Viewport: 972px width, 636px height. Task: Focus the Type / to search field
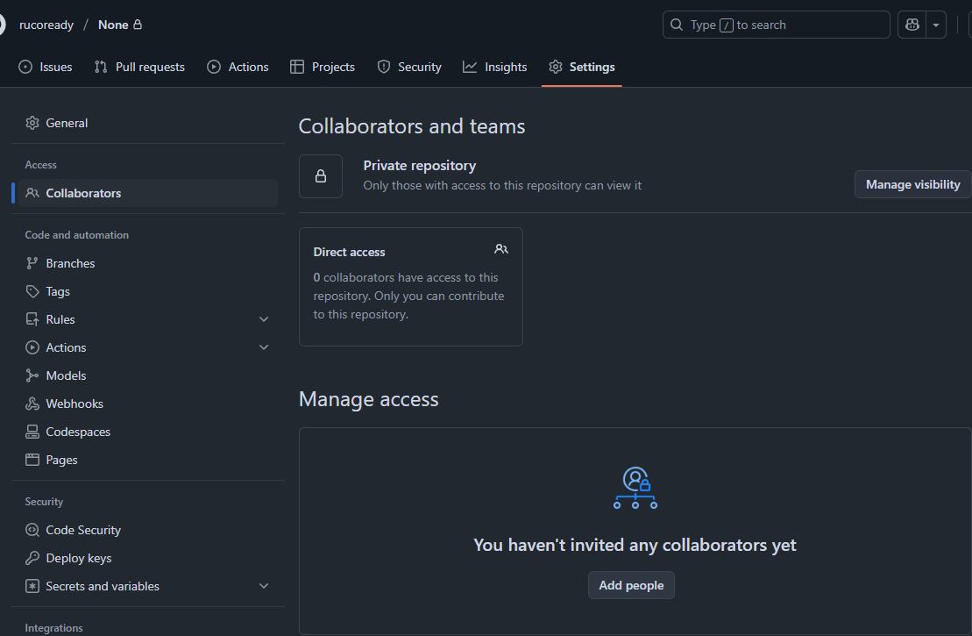pyautogui.click(x=777, y=25)
